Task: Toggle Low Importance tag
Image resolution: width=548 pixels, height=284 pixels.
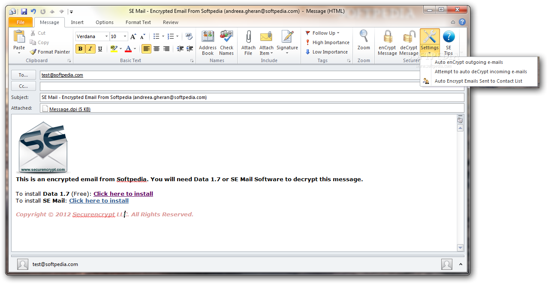Action: click(326, 52)
